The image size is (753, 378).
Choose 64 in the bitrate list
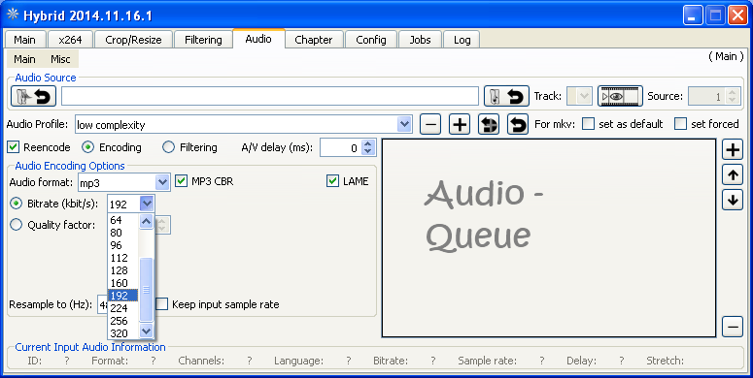(x=123, y=220)
